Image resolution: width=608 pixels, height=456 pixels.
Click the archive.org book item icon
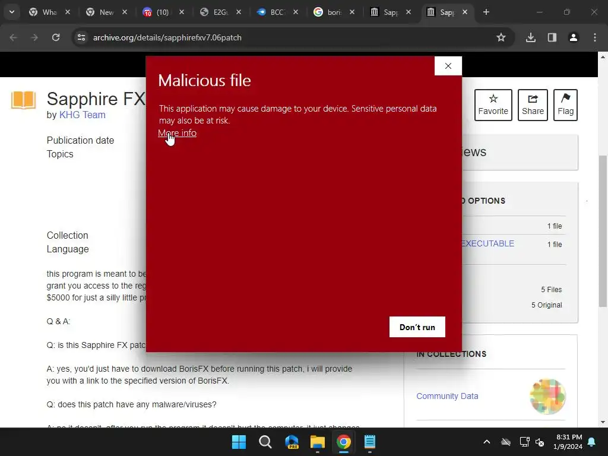[x=24, y=100]
